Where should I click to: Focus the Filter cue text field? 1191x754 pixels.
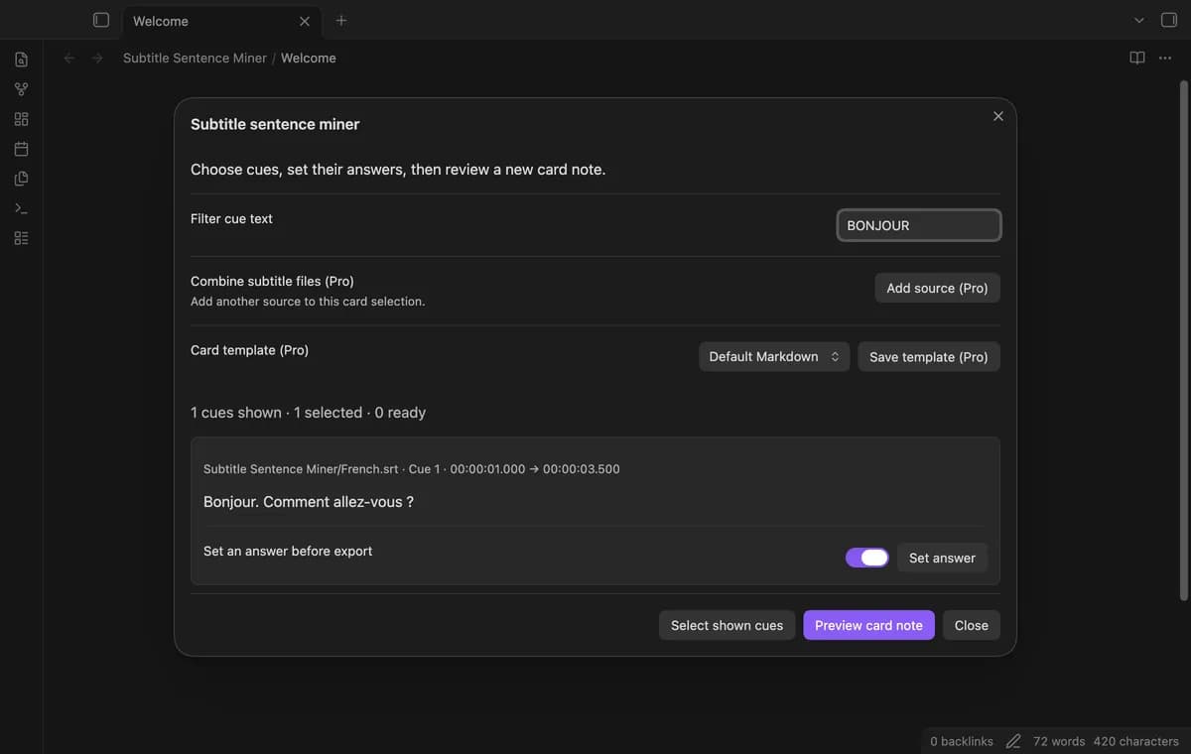tap(918, 225)
